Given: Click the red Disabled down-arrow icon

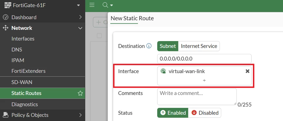Looking at the screenshot, I should (x=194, y=113).
